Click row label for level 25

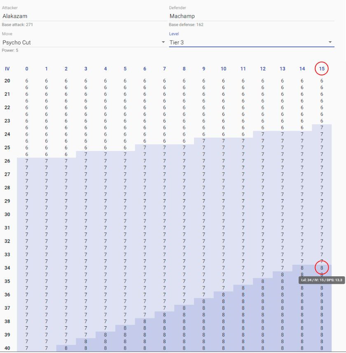click(x=7, y=148)
